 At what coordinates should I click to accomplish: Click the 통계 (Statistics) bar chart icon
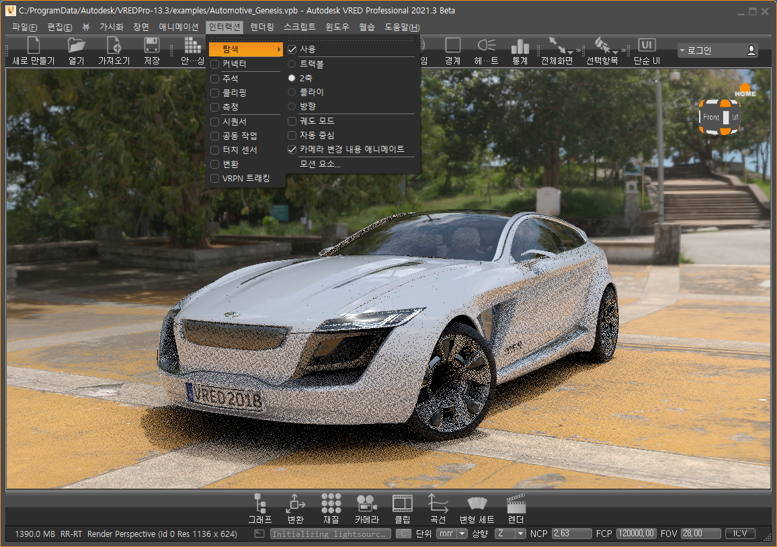click(520, 46)
